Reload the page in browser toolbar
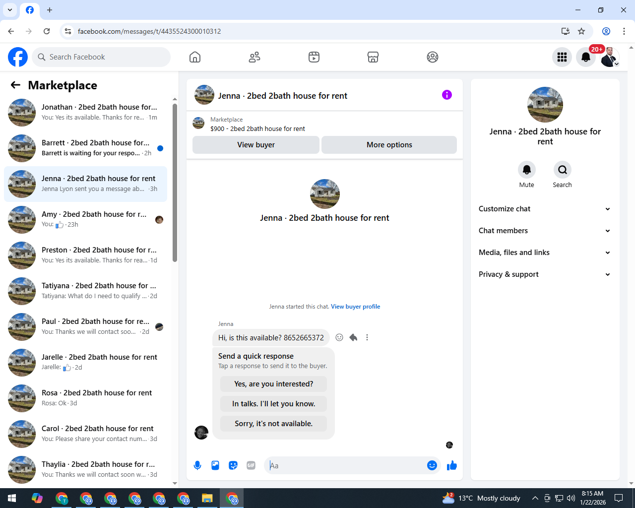Screen dimensions: 635x508 tap(47, 31)
